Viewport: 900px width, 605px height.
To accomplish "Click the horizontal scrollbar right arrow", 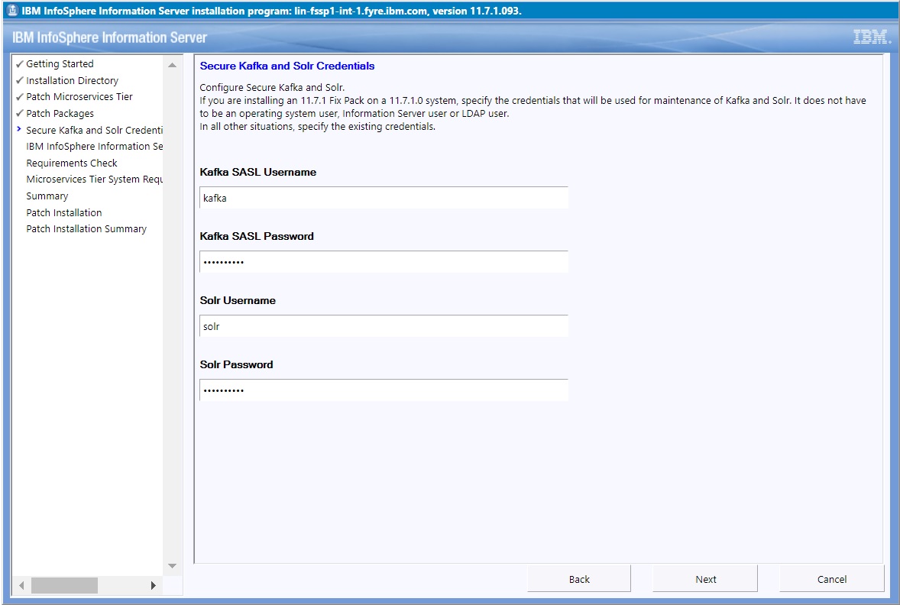I will pyautogui.click(x=153, y=586).
